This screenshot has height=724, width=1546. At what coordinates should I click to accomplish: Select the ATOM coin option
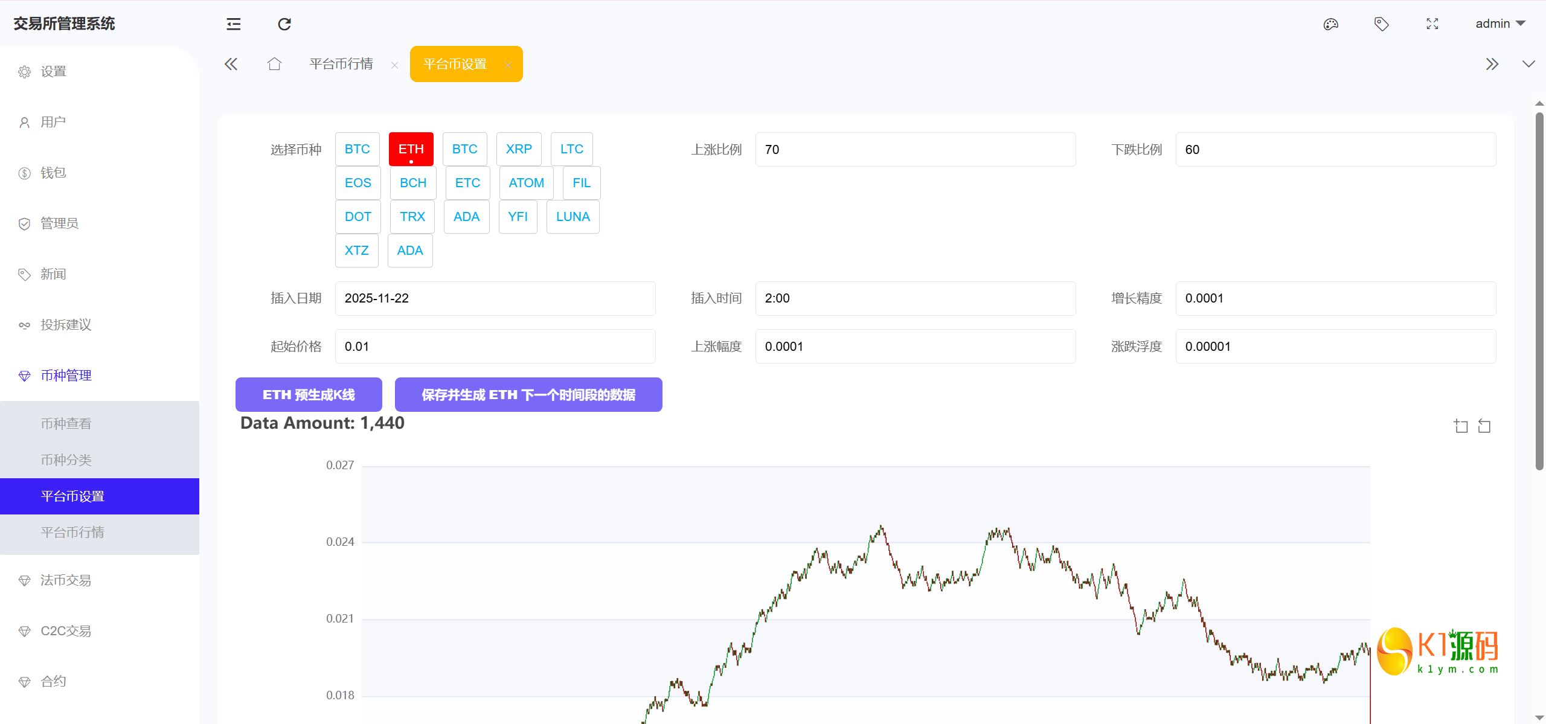click(525, 182)
